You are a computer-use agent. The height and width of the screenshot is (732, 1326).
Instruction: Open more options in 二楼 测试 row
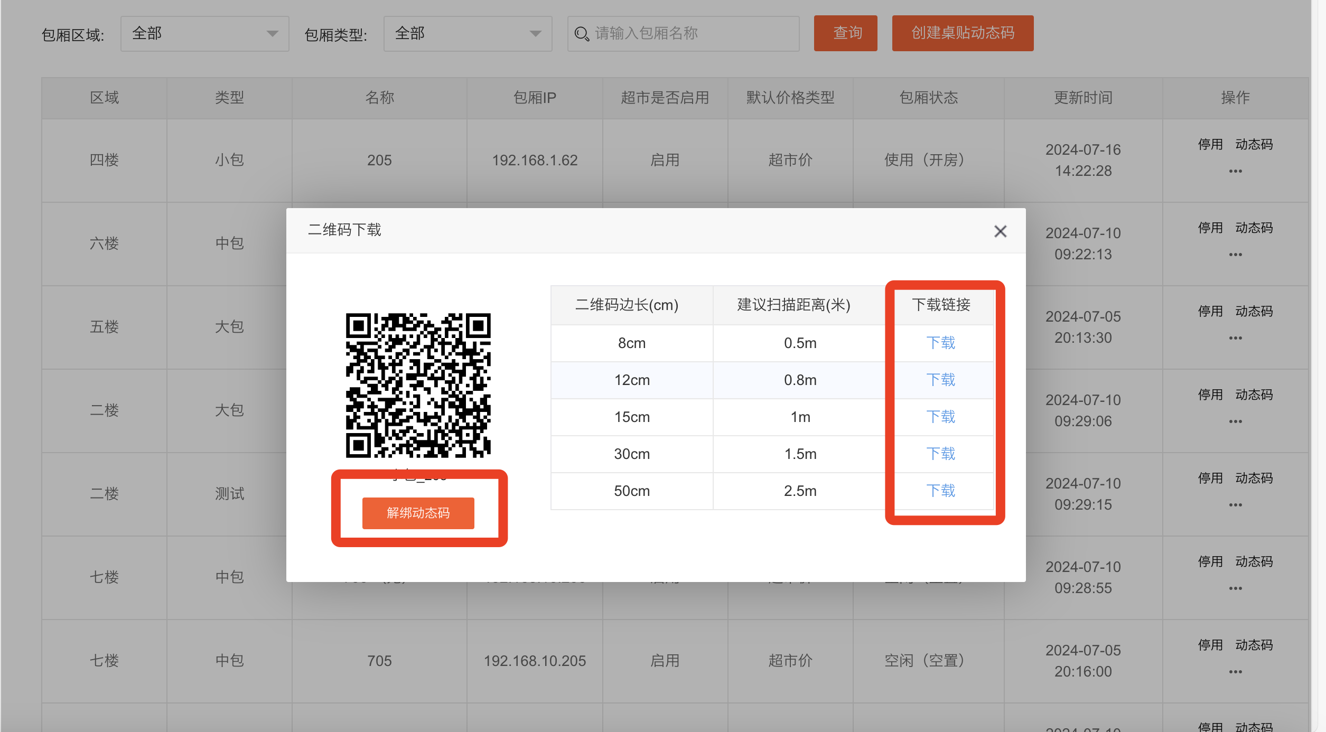[1235, 505]
